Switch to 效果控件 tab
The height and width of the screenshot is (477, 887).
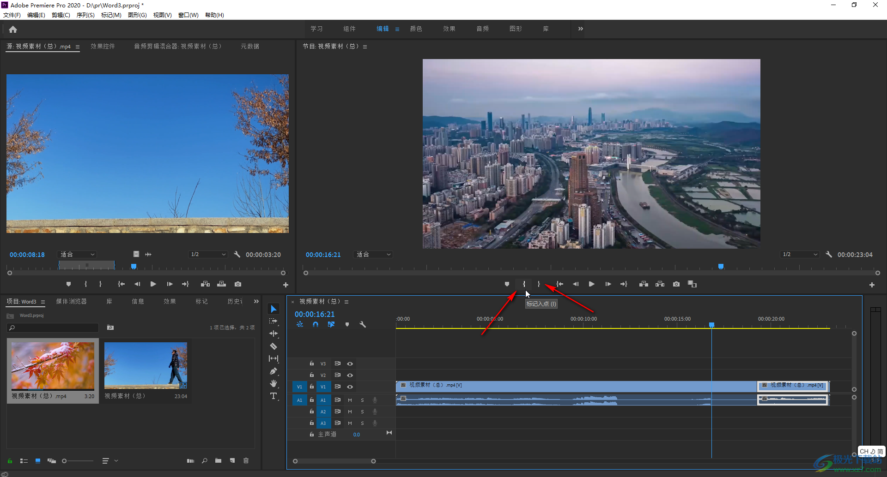(x=103, y=46)
